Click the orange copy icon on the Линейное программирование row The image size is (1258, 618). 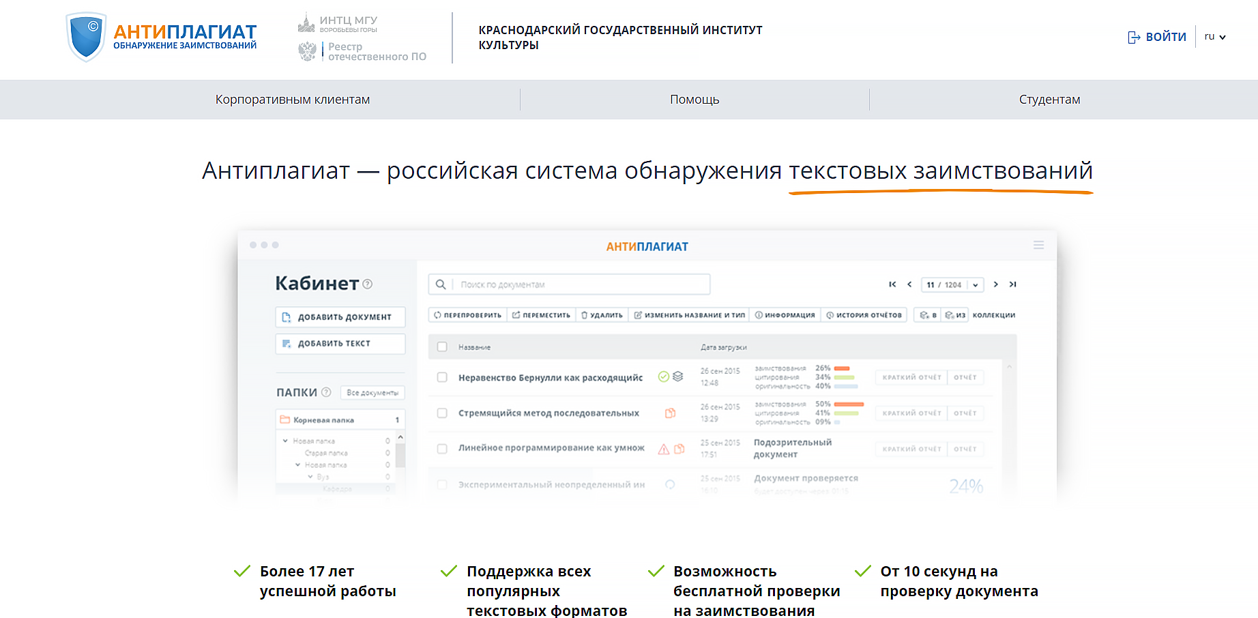pos(679,449)
